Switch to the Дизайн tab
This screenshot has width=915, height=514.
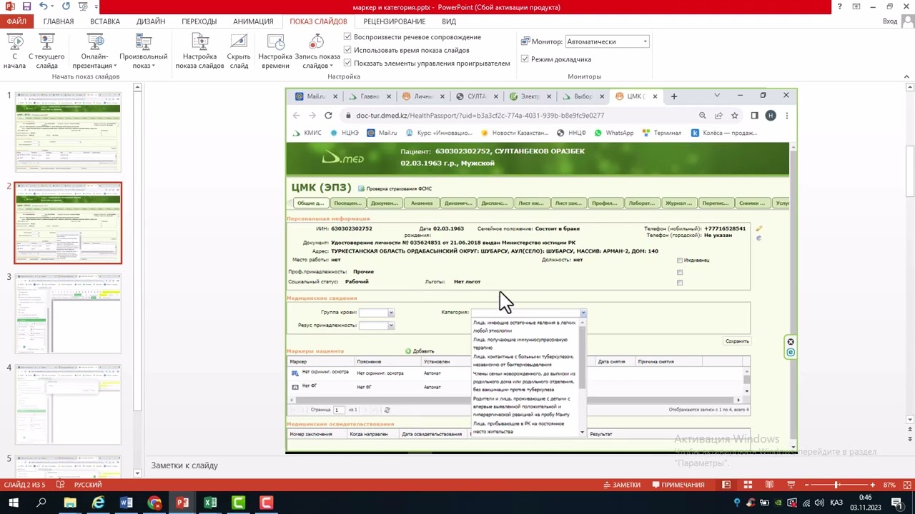151,21
